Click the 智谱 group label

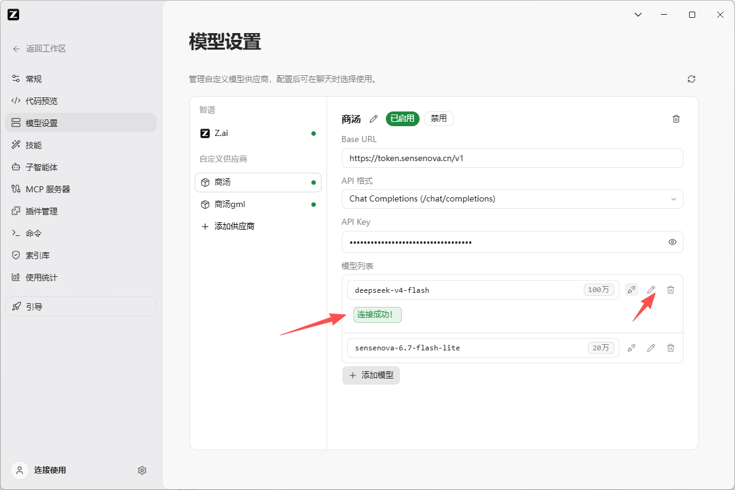click(x=207, y=110)
